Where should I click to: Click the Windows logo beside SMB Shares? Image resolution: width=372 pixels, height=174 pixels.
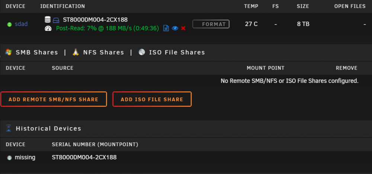(9, 52)
